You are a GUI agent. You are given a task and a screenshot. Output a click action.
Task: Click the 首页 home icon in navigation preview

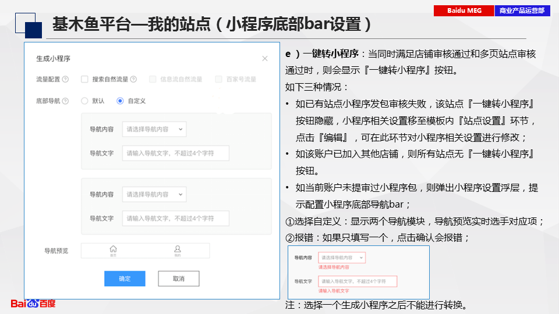113,250
